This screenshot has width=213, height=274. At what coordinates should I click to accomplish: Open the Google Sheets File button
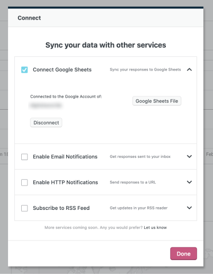[157, 101]
